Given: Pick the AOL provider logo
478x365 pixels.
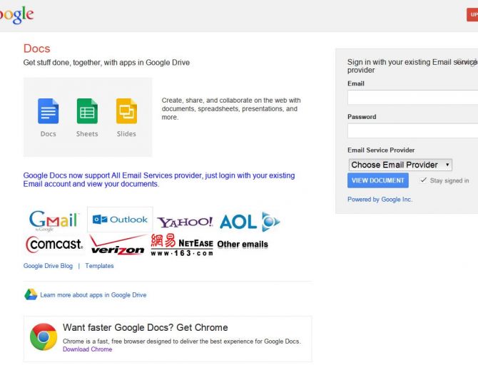Looking at the screenshot, I should coord(249,222).
